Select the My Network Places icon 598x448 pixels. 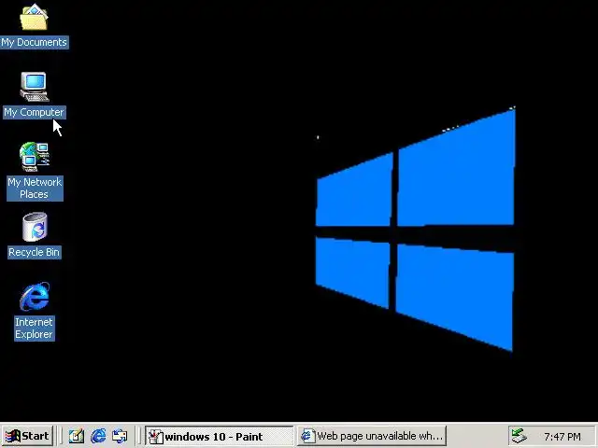pyautogui.click(x=35, y=157)
